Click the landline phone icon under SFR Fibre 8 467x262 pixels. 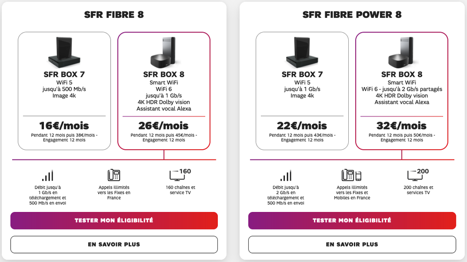point(114,175)
